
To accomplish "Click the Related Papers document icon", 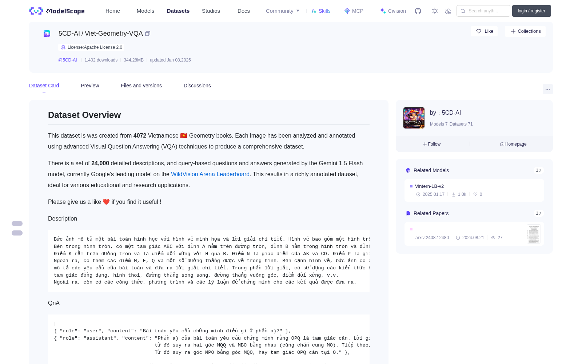I will (x=408, y=213).
